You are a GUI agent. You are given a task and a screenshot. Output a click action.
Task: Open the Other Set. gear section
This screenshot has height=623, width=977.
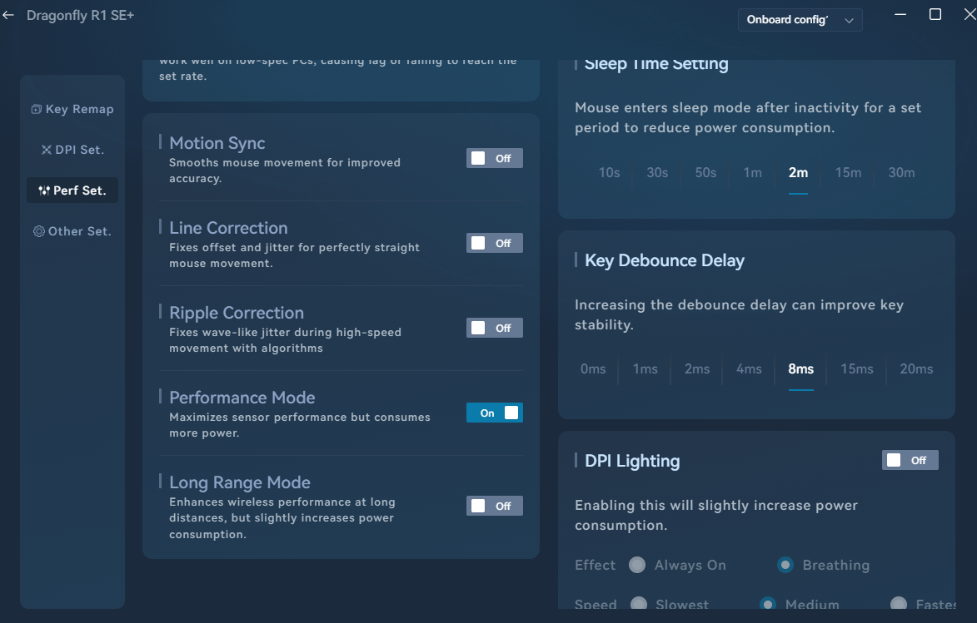point(72,231)
